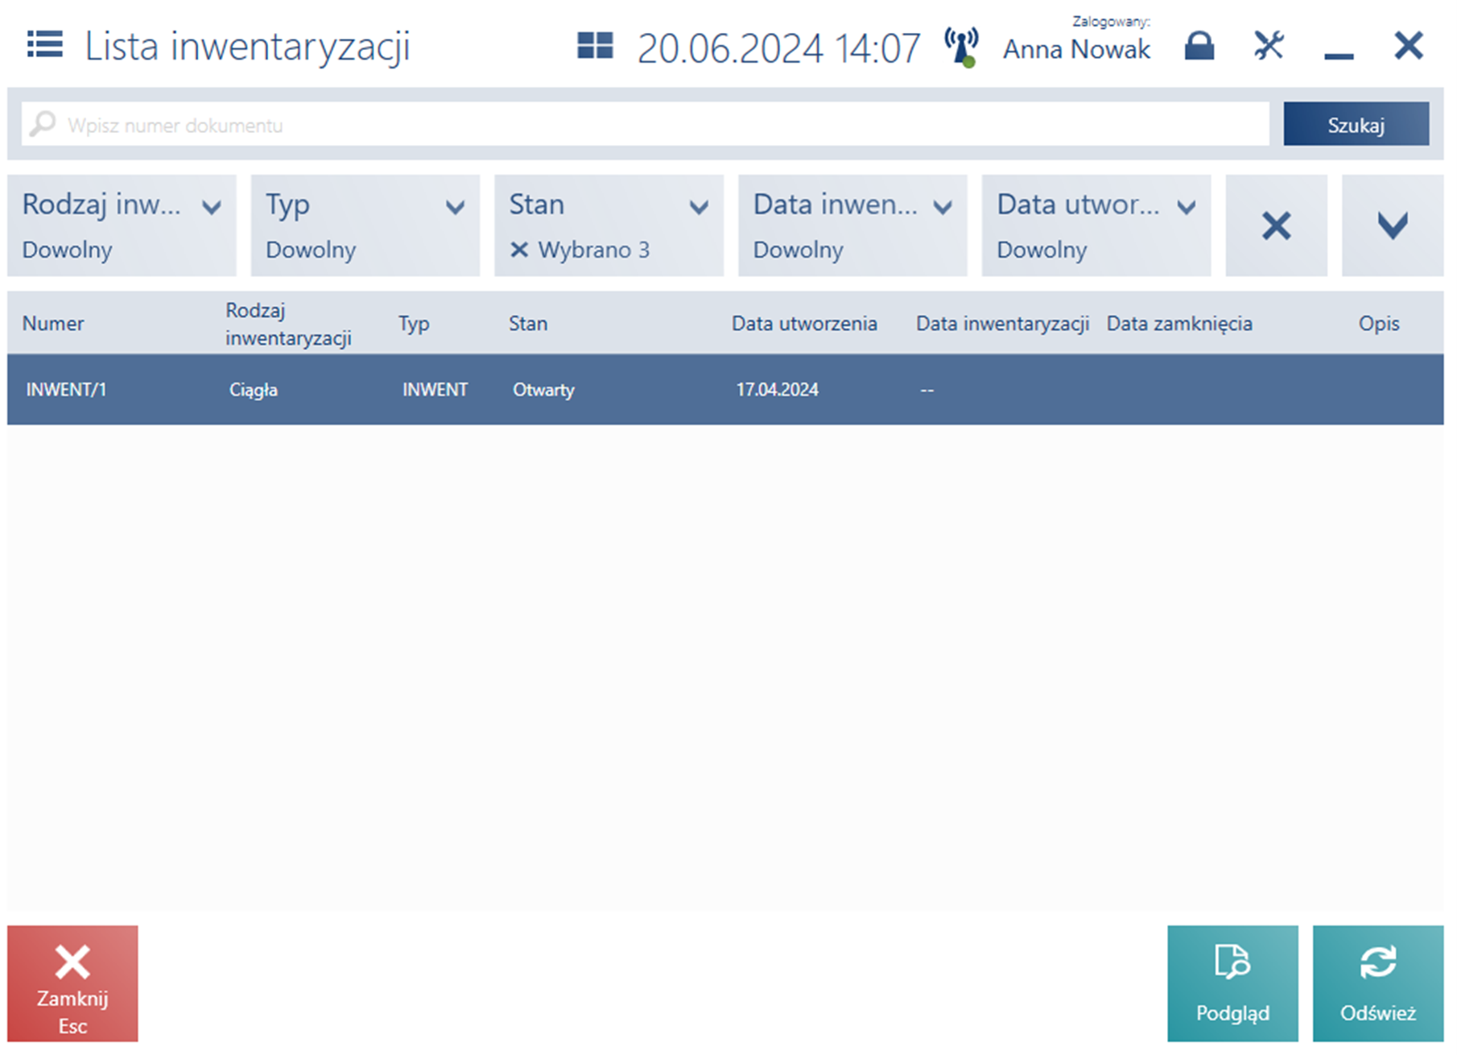The height and width of the screenshot is (1055, 1457).
Task: Open the tile dashboard grid icon
Action: click(x=596, y=45)
